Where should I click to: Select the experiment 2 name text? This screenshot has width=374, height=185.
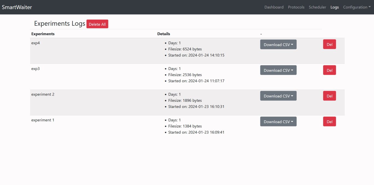tap(43, 94)
